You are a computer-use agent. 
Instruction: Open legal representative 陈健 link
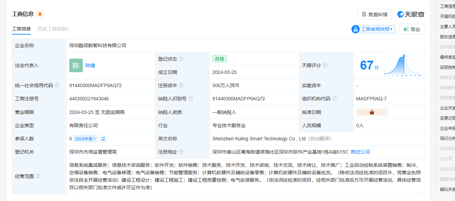point(90,65)
